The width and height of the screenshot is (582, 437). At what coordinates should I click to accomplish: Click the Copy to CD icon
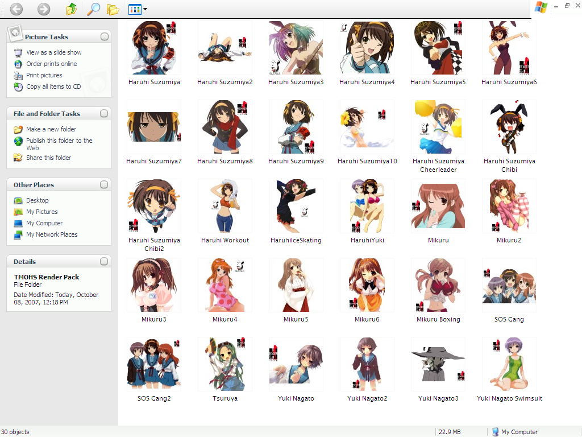coord(18,86)
